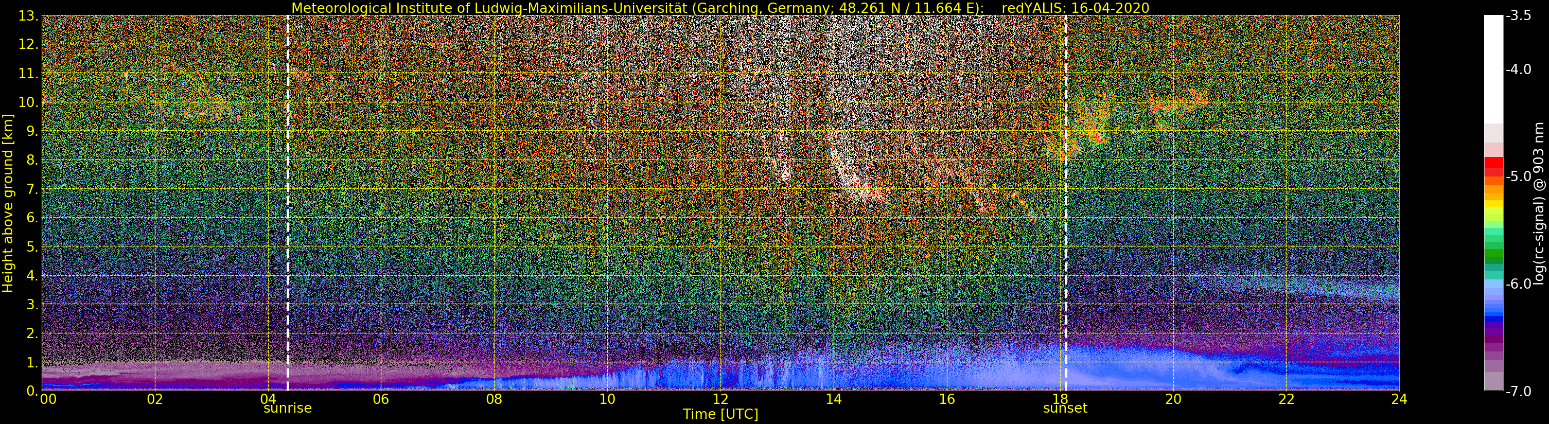Click the colorbar tick label '-4.0'
Viewport: 1549px width, 424px height.
pyautogui.click(x=1518, y=70)
